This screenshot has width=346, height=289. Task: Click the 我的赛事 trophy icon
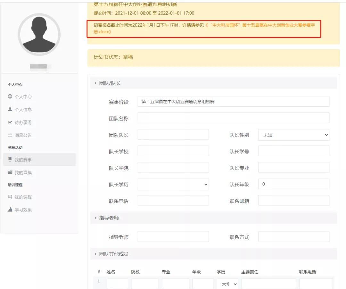(10, 160)
